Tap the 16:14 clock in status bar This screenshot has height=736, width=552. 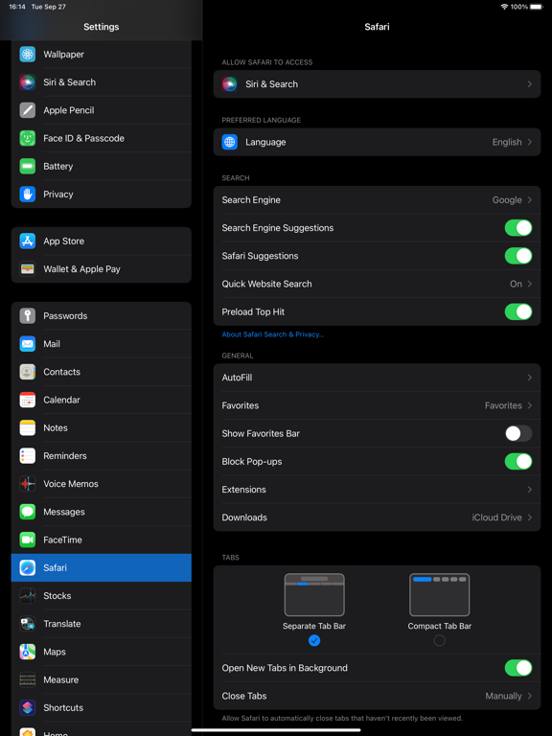click(x=17, y=7)
